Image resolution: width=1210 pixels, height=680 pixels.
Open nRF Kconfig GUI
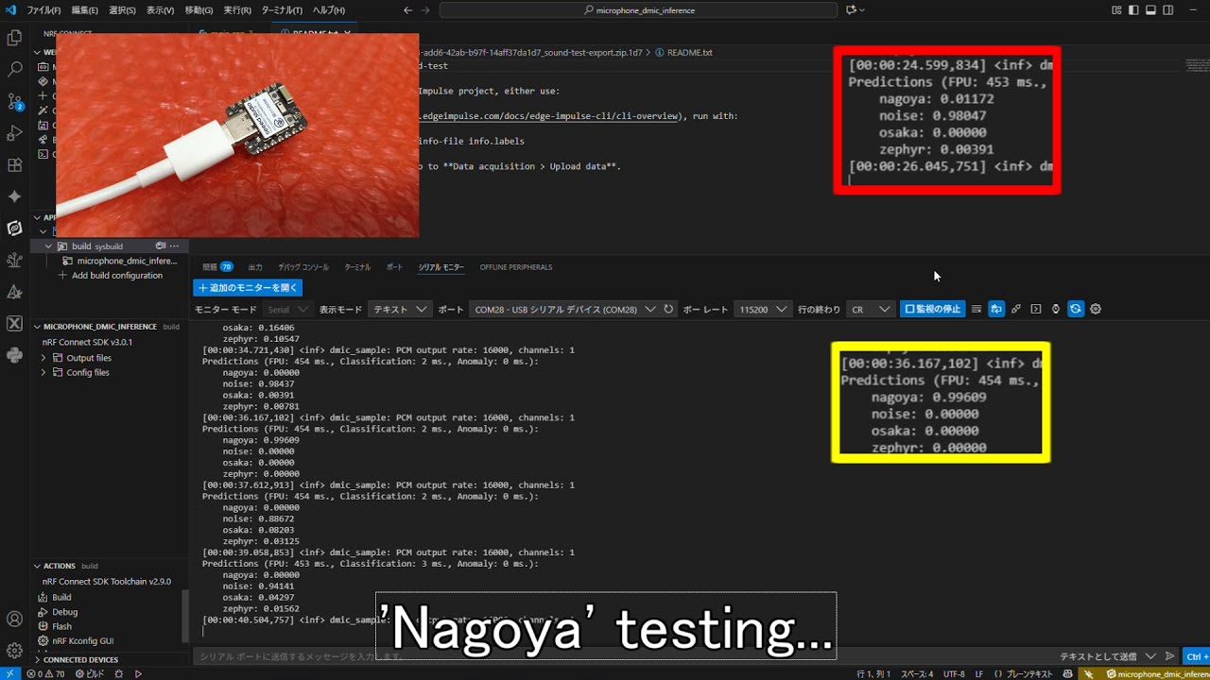click(82, 640)
